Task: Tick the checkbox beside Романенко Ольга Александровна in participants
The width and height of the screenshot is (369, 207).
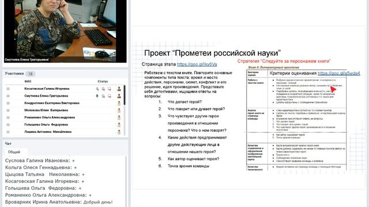Action: coord(8,117)
